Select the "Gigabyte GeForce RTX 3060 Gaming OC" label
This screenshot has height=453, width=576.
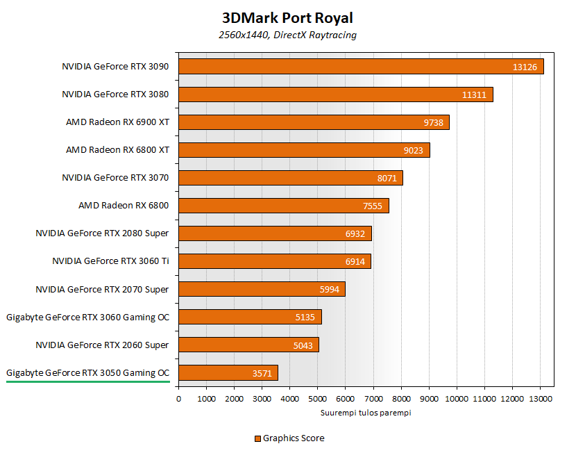pos(88,318)
